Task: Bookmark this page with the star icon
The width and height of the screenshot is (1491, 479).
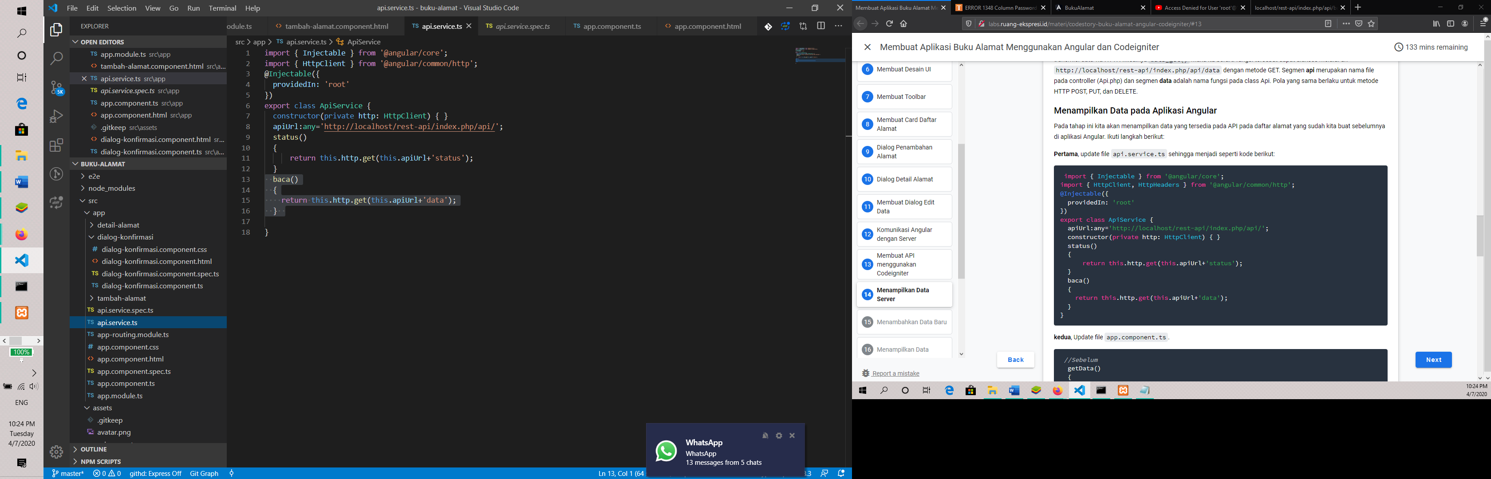Action: (x=1371, y=24)
